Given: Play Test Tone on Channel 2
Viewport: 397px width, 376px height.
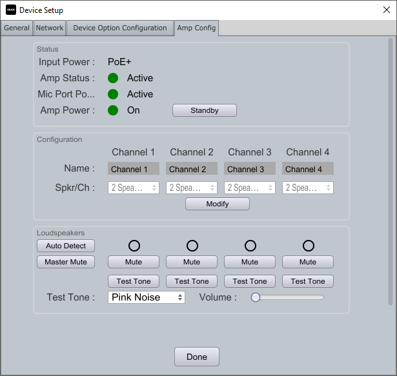Looking at the screenshot, I should point(192,281).
